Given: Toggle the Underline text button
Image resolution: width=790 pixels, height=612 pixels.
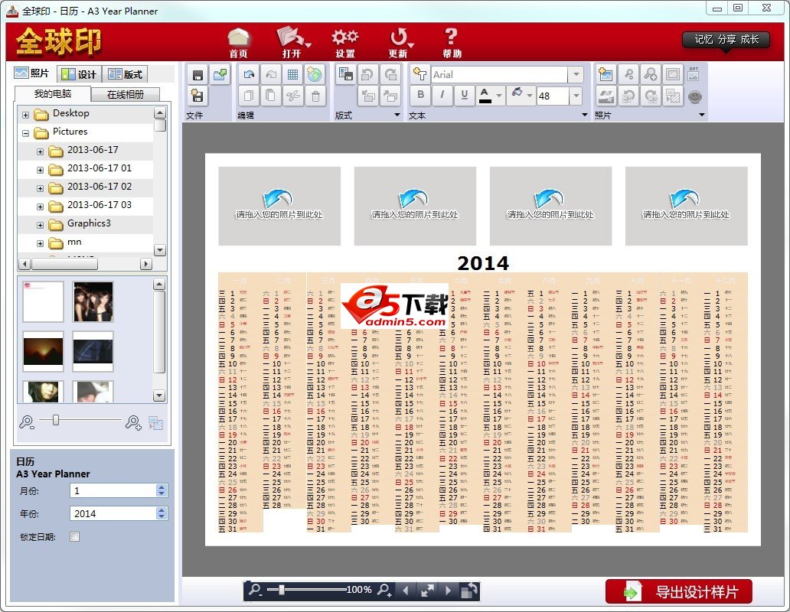Looking at the screenshot, I should coord(464,95).
